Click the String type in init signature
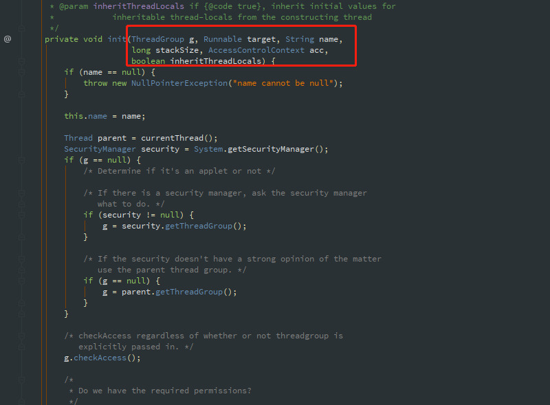Screen dimensions: 550x405 click(300, 39)
